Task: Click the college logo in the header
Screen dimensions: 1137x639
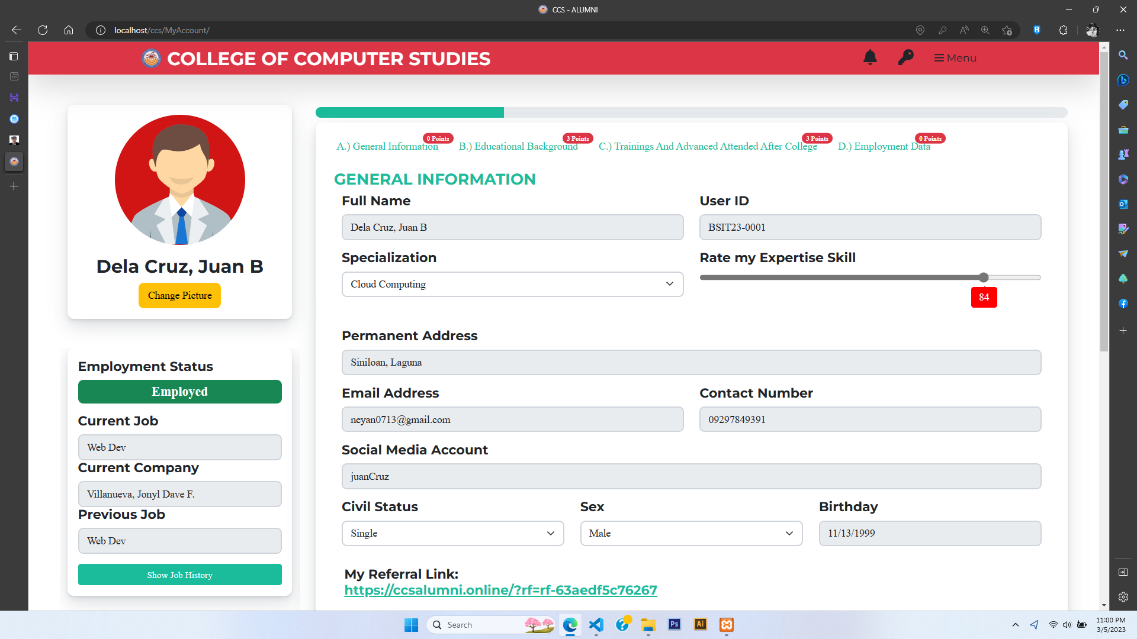Action: (151, 59)
